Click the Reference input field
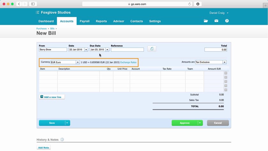Screen dimensions: 268x151 coord(127,49)
